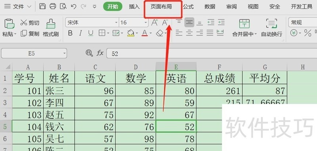
Task: Select cell containing 张三
Action: pos(59,90)
